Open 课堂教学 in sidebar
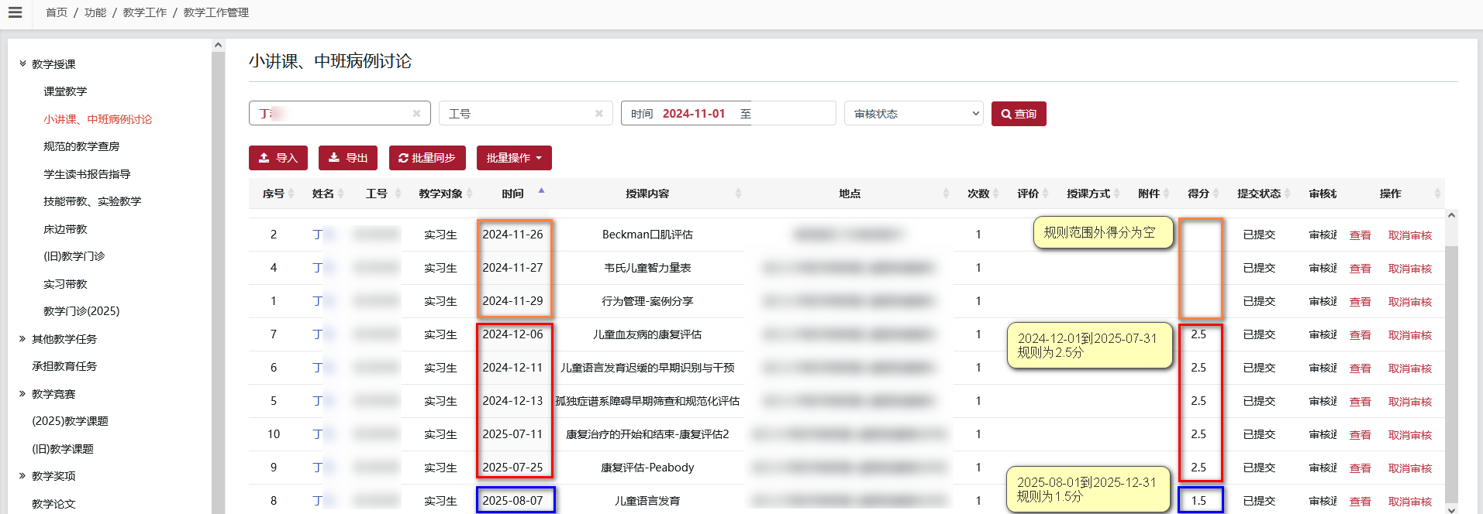This screenshot has height=514, width=1483. click(65, 91)
